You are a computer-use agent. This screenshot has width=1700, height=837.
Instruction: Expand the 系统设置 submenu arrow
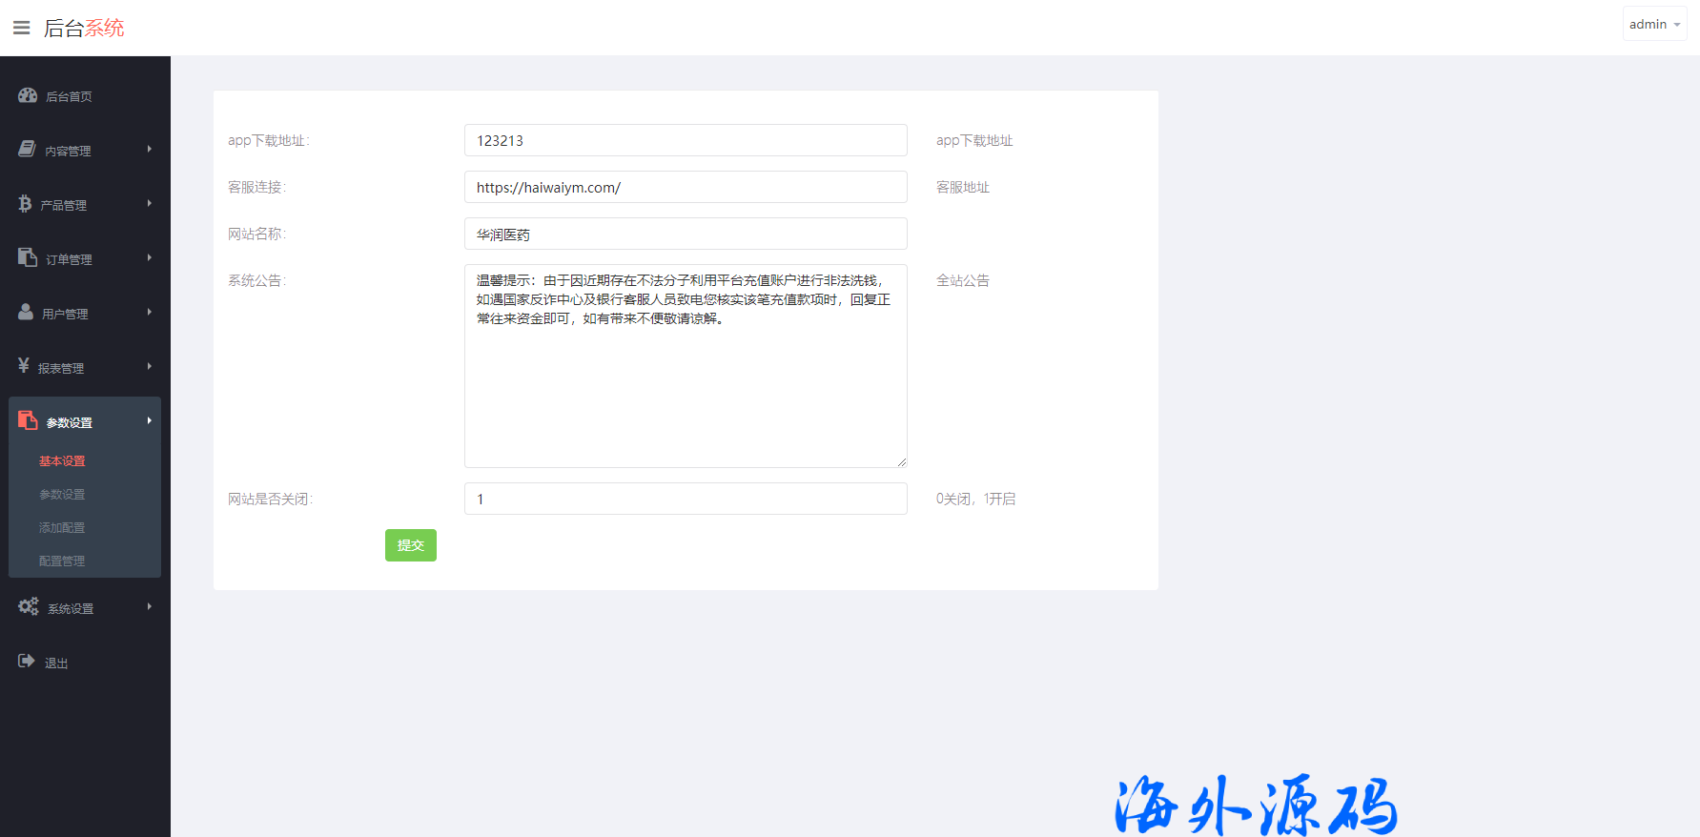point(150,607)
